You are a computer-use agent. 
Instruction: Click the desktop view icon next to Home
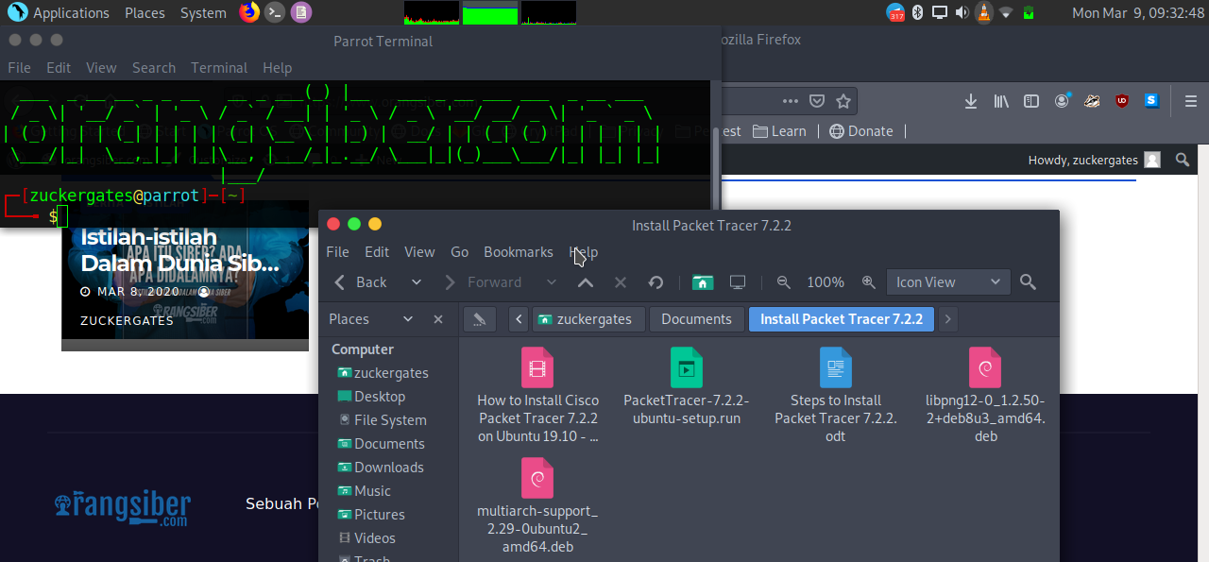(x=737, y=281)
